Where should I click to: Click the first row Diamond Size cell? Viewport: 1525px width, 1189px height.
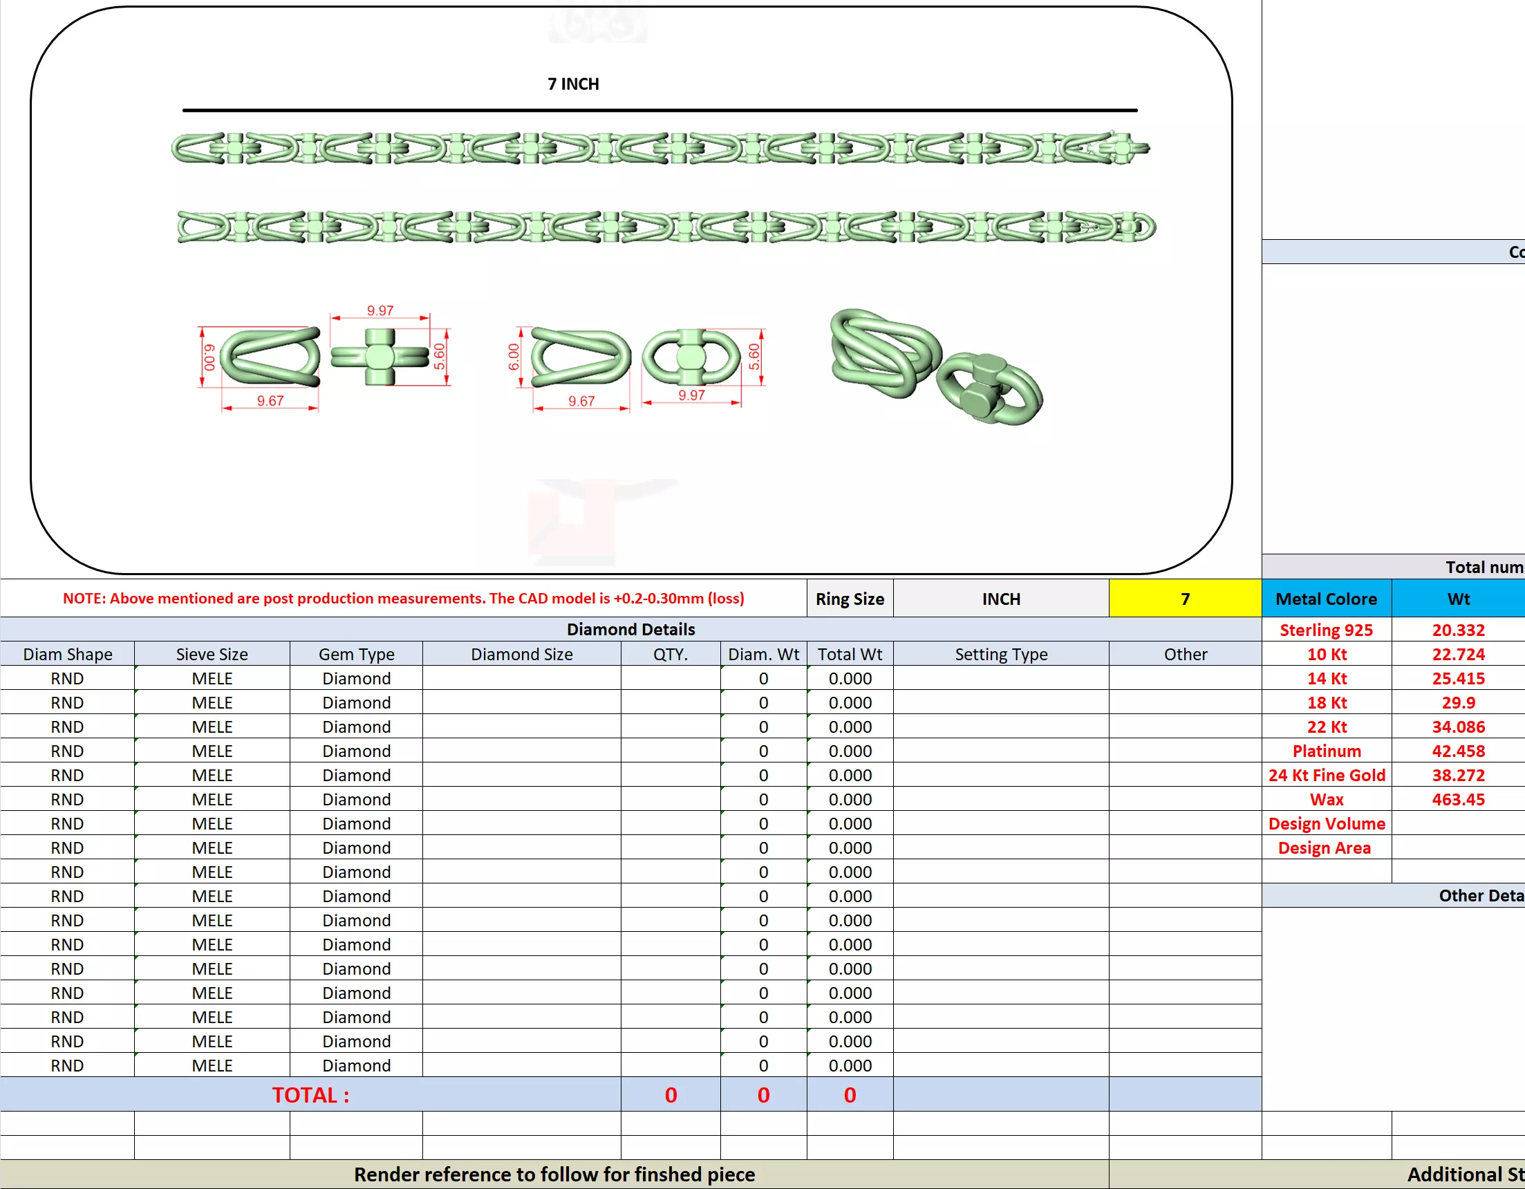521,678
